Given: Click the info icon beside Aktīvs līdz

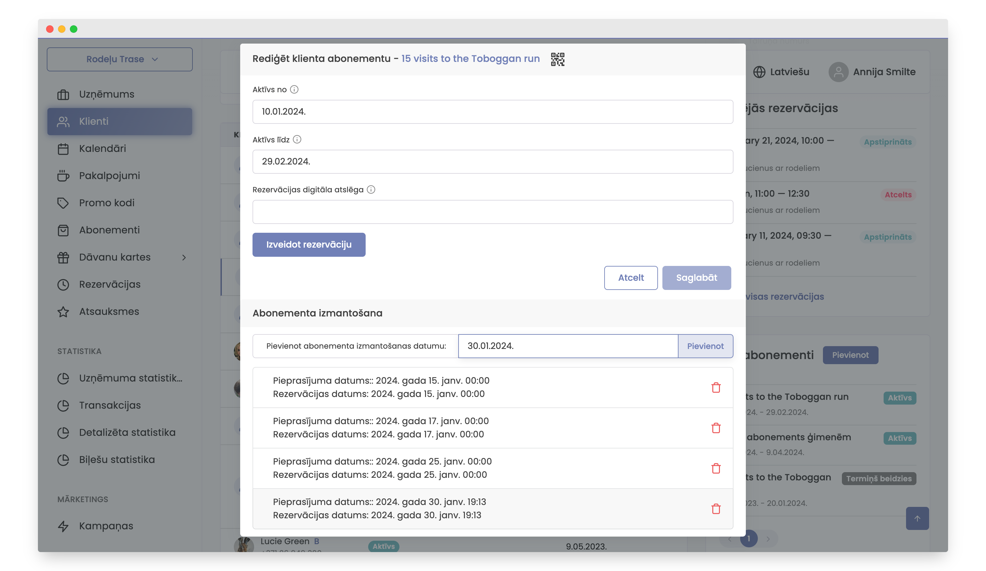Looking at the screenshot, I should 297,140.
